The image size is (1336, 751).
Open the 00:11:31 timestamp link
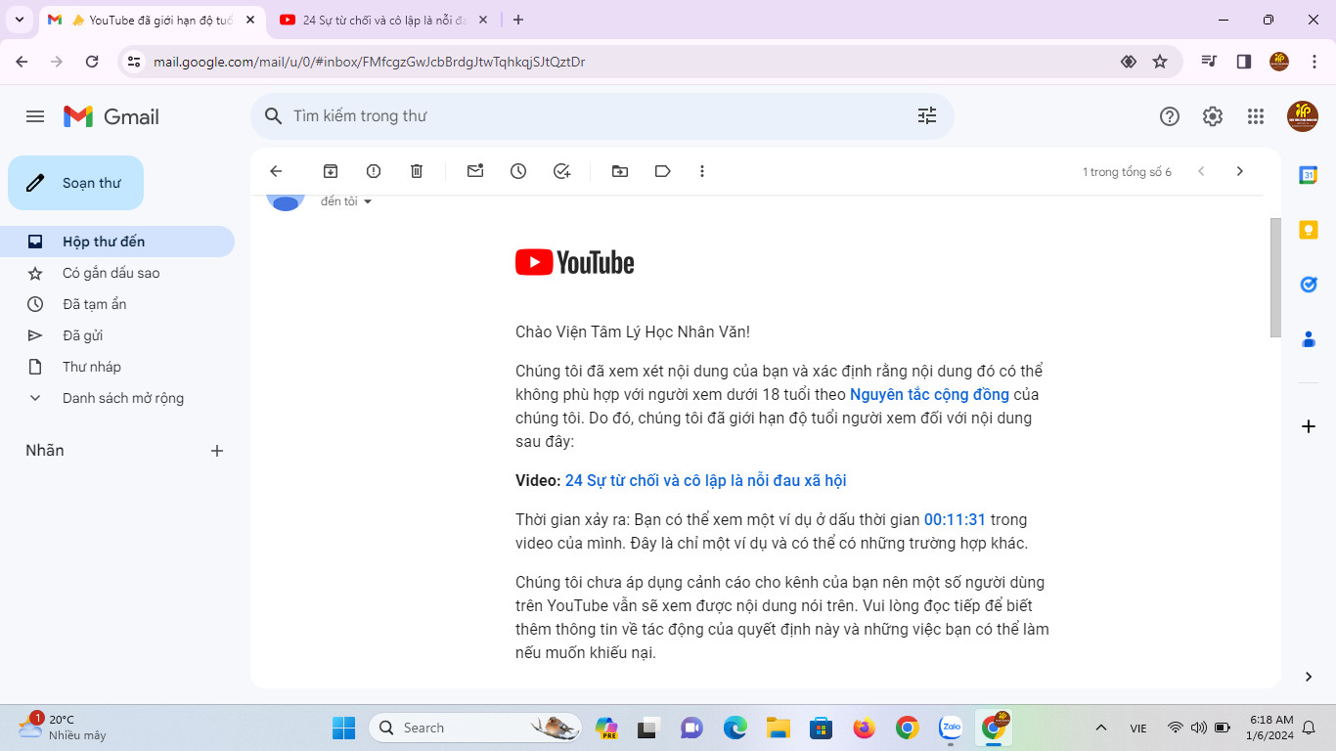pos(955,520)
